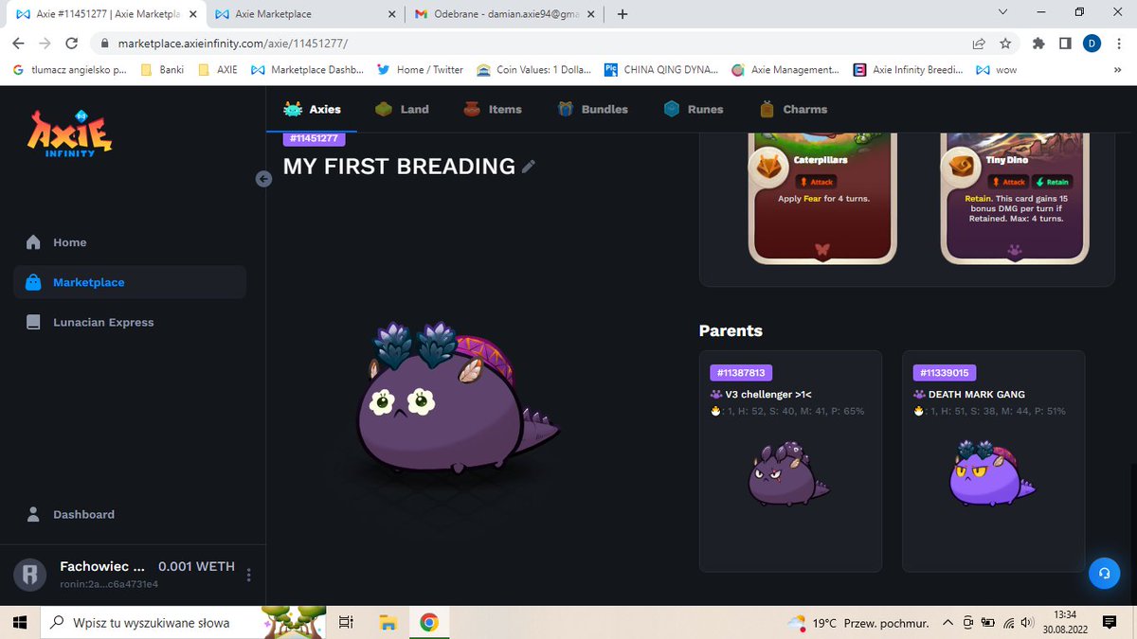Open Home / Twitter bookmark
This screenshot has width=1137, height=639.
point(420,70)
